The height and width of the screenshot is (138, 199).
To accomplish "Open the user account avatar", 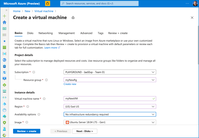I will coord(195,3).
